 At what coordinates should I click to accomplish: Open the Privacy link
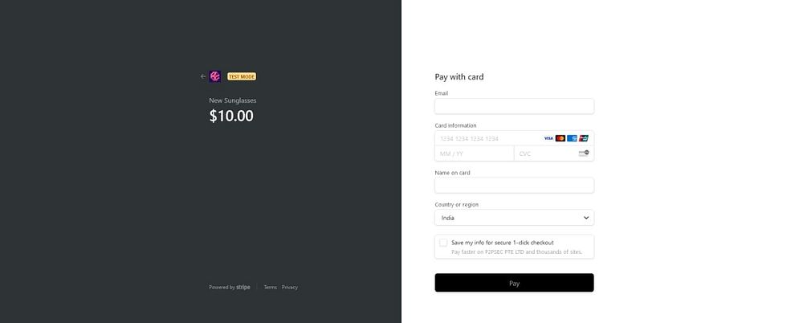(x=290, y=287)
